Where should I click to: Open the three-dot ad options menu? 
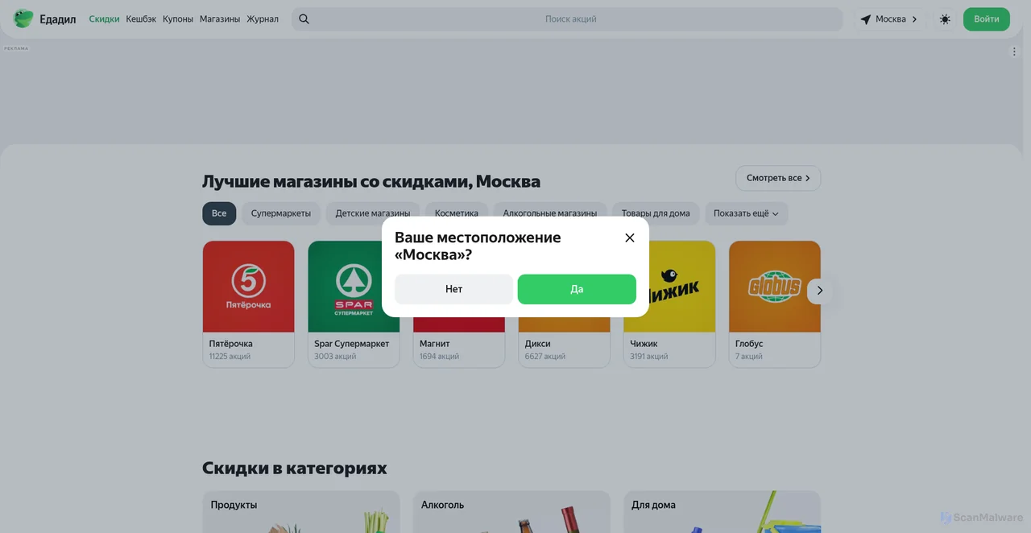[x=1014, y=52]
